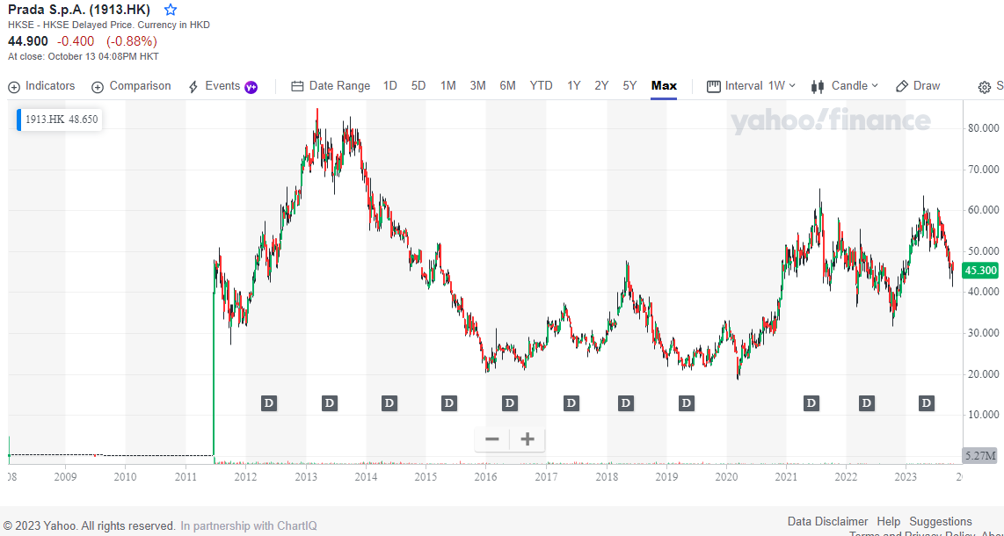Click the dividend marker in 2014
This screenshot has height=536, width=1004.
389,403
